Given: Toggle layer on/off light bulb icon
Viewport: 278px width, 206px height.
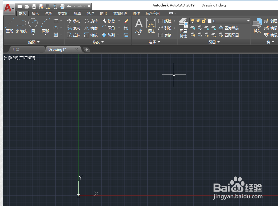Looking at the screenshot, I should click(x=193, y=21).
